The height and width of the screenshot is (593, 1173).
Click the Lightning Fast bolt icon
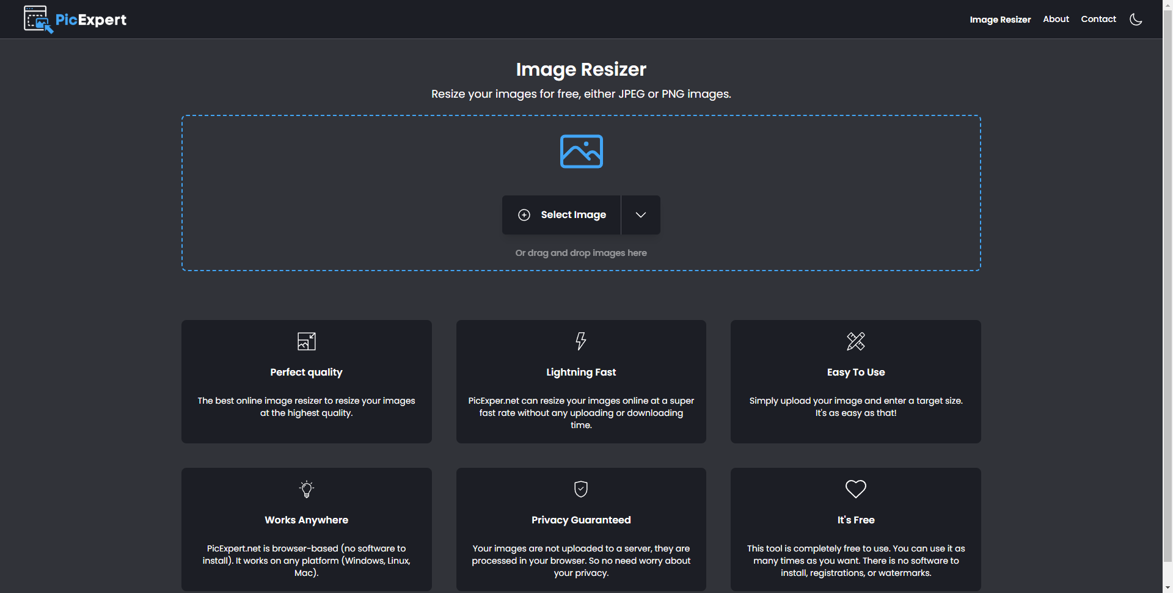click(x=581, y=341)
